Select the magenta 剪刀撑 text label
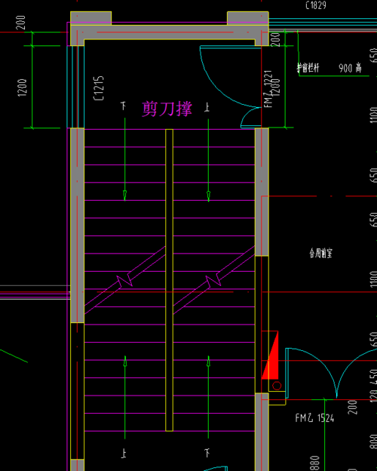The image size is (377, 471). point(167,109)
